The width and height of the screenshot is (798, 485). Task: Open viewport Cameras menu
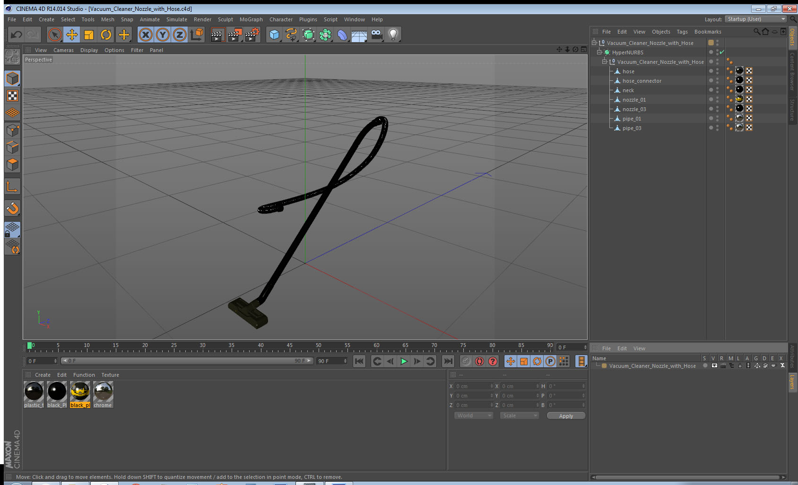tap(63, 50)
